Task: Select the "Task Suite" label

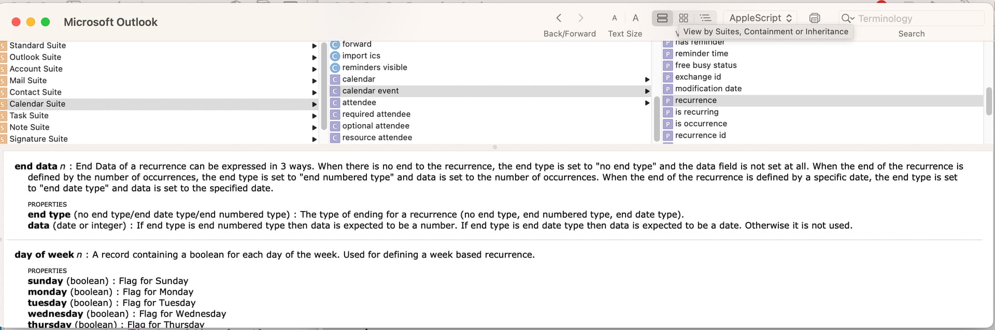Action: (29, 115)
